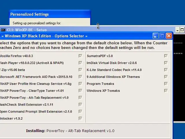Minimize the CLI WinXP-BE Setup window
Screen dimensions: 185x139
177,30
